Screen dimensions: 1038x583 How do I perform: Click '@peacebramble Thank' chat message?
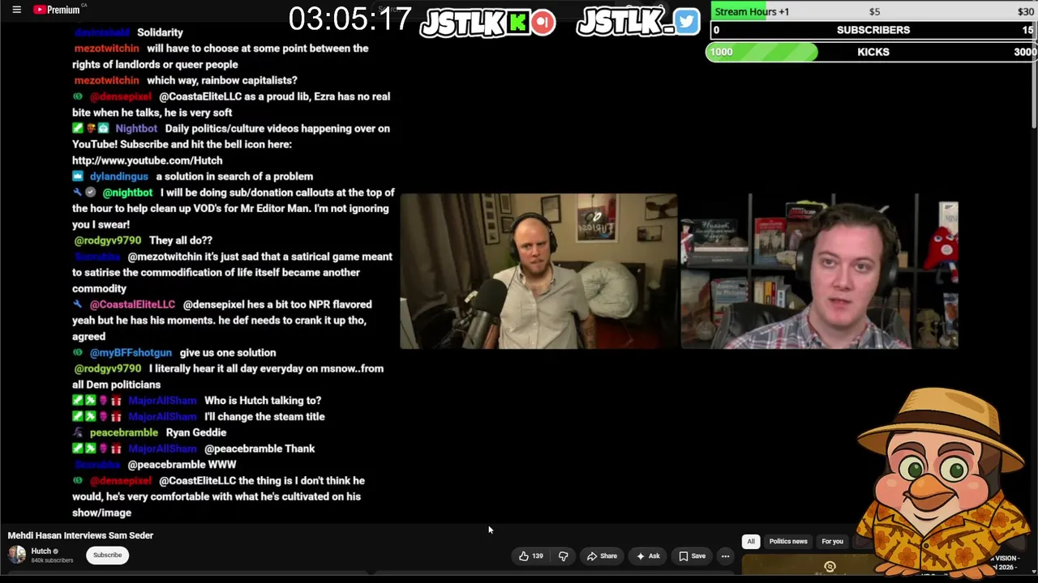pos(259,449)
